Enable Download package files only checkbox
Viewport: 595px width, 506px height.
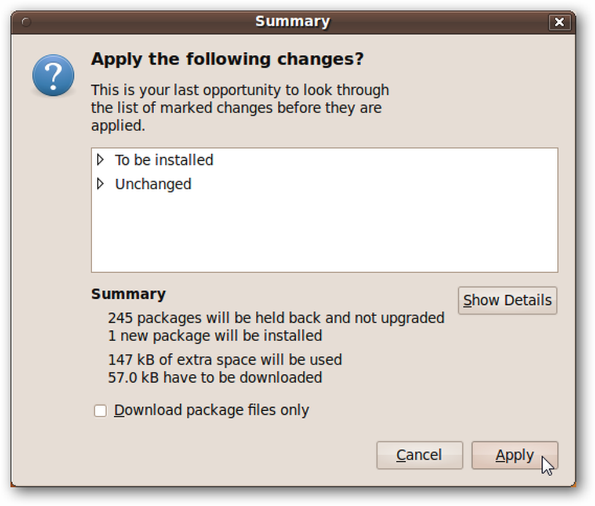click(x=100, y=410)
